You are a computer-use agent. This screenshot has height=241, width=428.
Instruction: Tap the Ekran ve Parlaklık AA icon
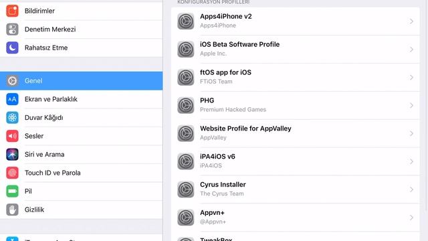point(12,99)
